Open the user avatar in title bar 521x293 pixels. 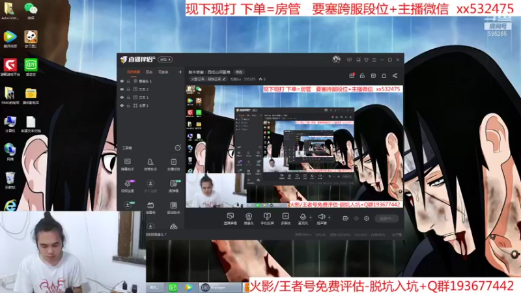point(336,59)
